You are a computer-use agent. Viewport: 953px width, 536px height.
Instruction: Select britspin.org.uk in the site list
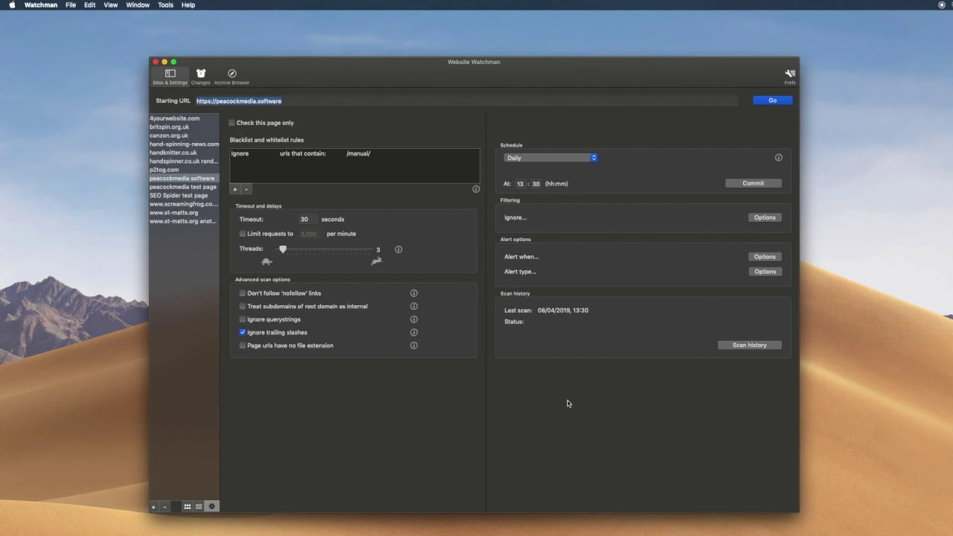pos(184,127)
